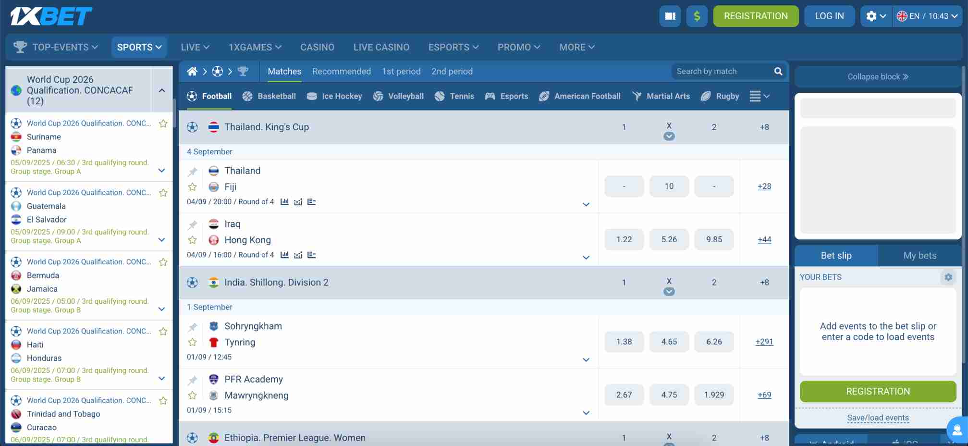
Task: Open odds movement graph icon for Iraq vs Hong Kong
Action: point(298,255)
